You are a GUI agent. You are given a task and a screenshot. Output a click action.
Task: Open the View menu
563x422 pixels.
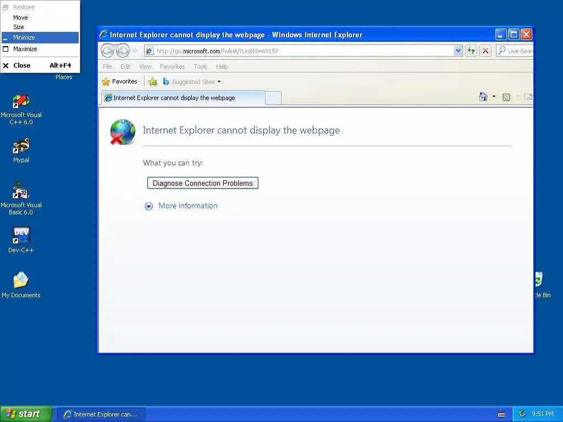pos(145,66)
